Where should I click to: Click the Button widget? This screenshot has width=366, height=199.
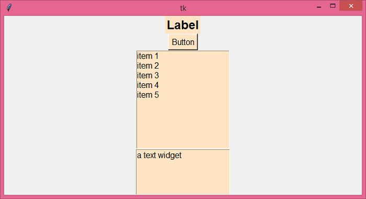(183, 42)
